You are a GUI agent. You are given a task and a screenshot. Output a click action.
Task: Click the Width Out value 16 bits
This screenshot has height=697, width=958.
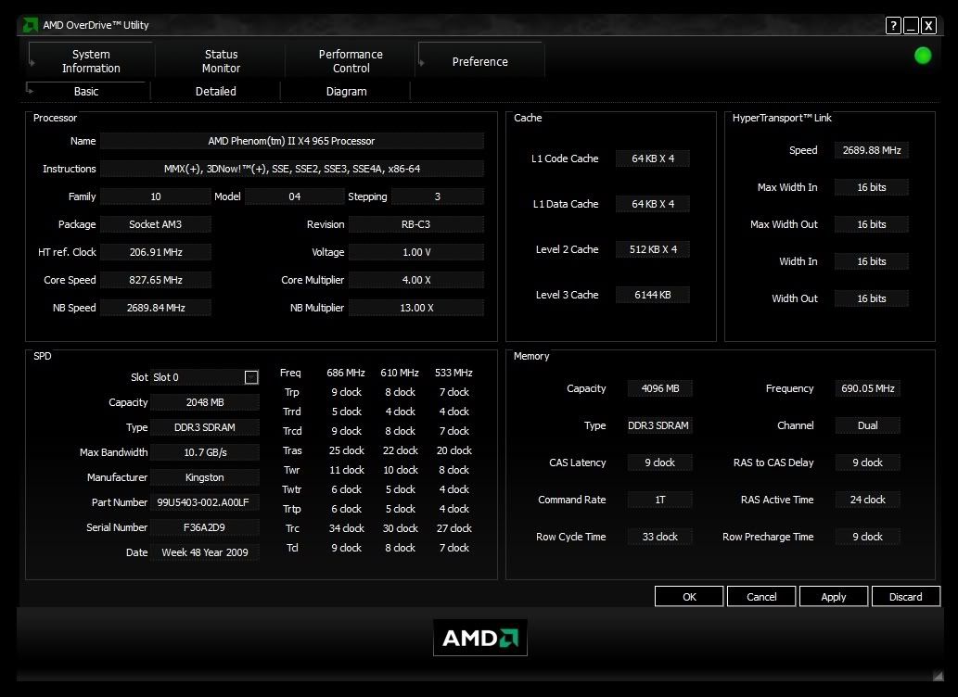871,298
